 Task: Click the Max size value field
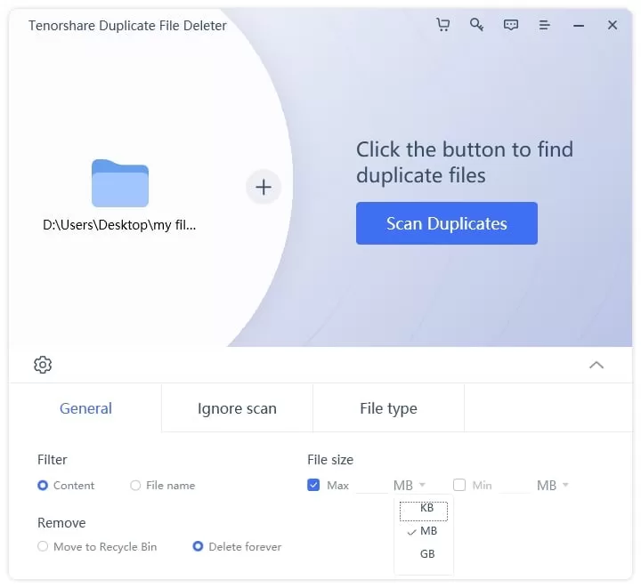371,485
